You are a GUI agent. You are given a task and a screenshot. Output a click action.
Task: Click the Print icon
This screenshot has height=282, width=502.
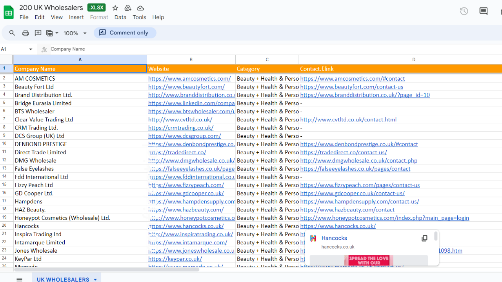coord(25,33)
